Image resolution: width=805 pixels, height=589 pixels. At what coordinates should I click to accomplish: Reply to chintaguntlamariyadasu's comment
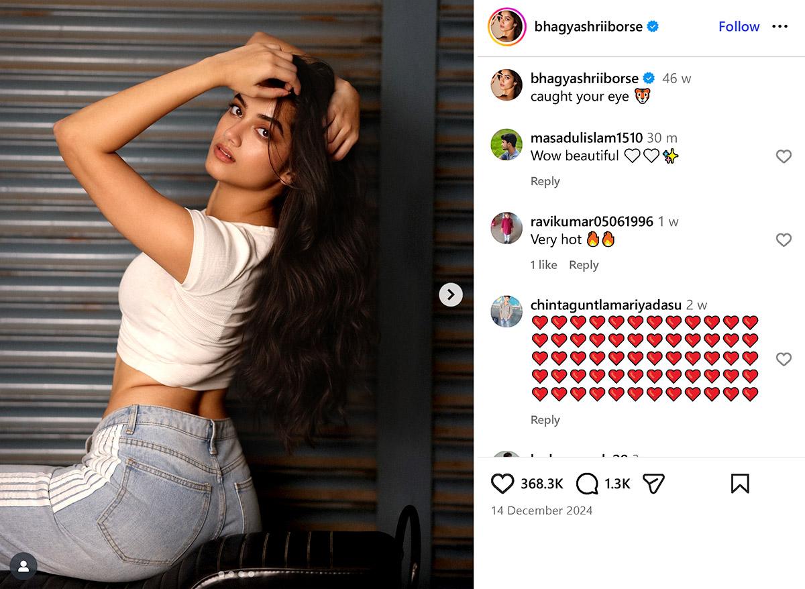pos(545,420)
